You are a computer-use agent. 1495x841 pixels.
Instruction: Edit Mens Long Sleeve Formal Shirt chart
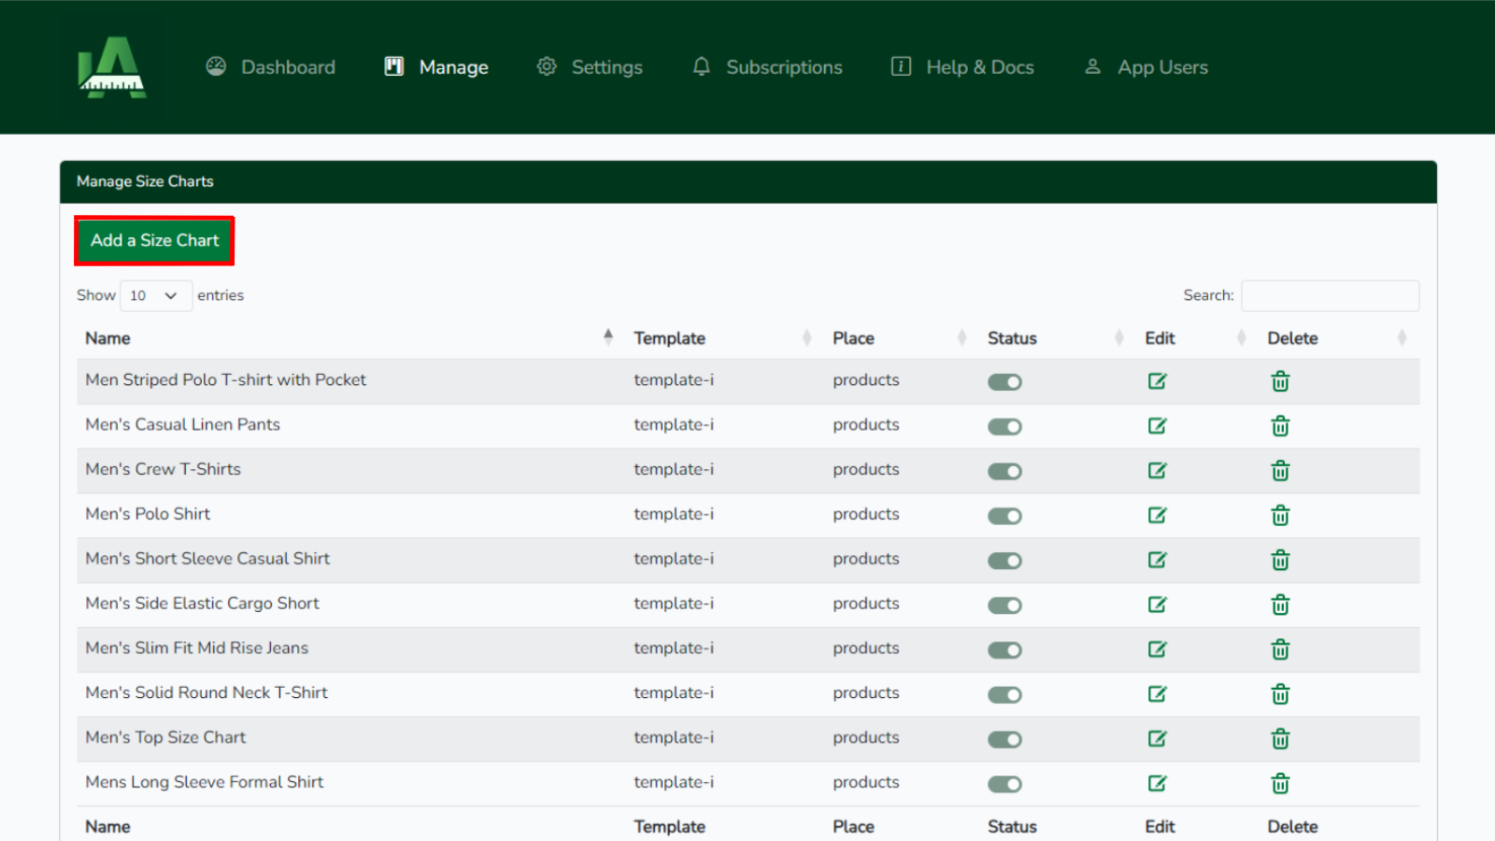[x=1157, y=784]
